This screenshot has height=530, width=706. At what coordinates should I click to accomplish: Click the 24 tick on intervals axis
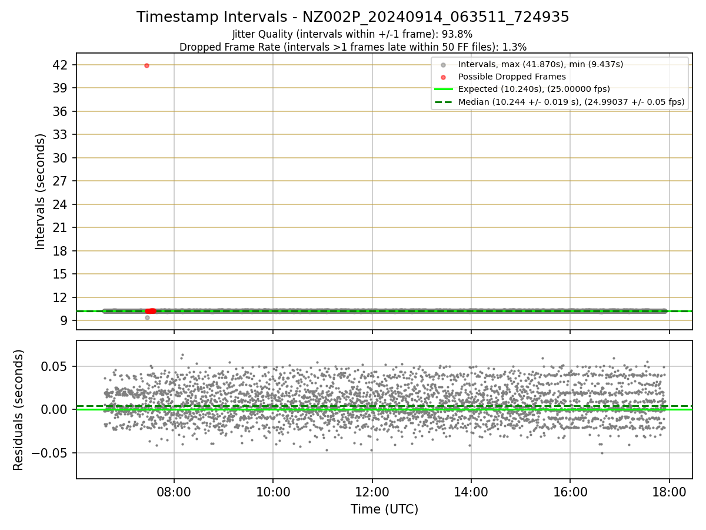[61, 204]
